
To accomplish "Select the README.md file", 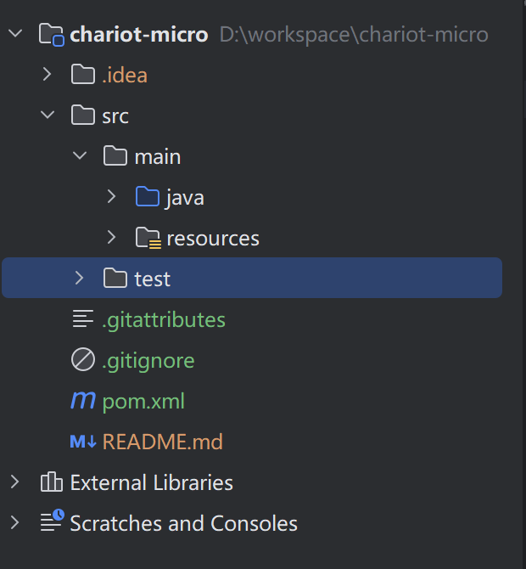I will pos(162,442).
